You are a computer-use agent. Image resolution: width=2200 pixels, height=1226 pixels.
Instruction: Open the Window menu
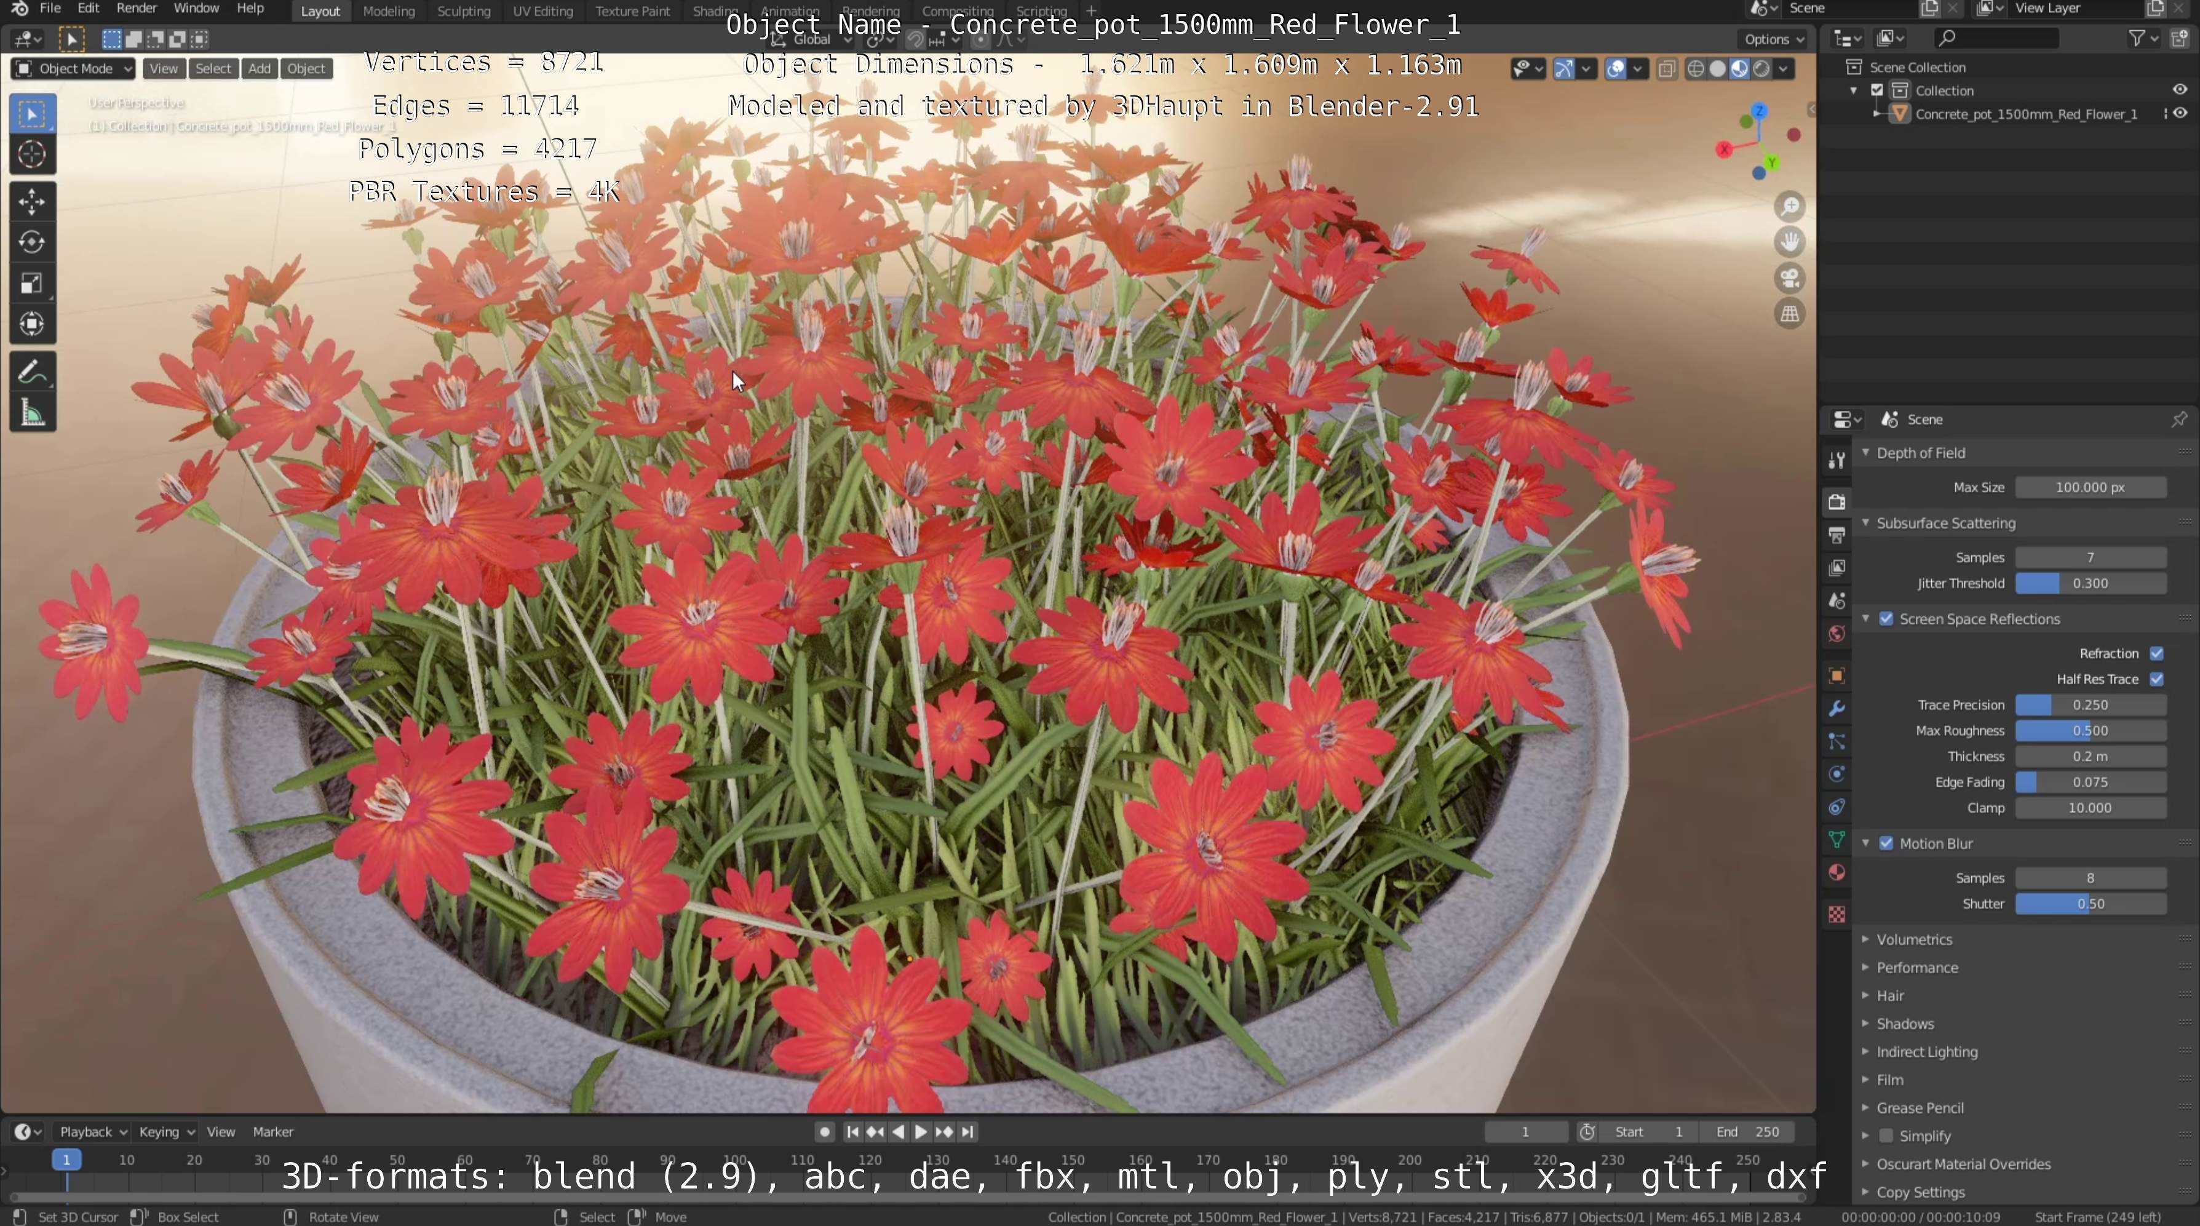[x=196, y=9]
